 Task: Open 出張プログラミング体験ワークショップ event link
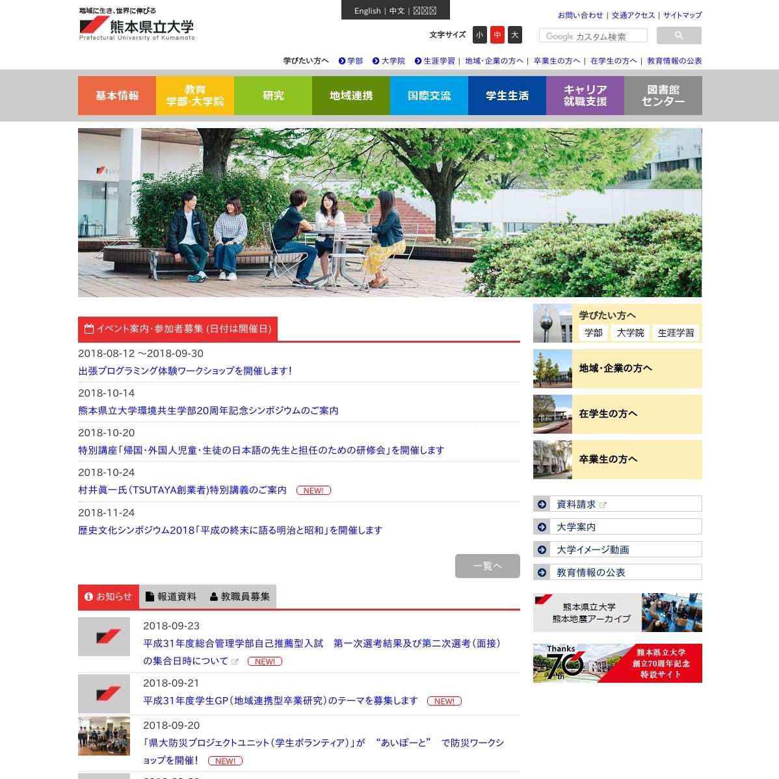coord(185,371)
